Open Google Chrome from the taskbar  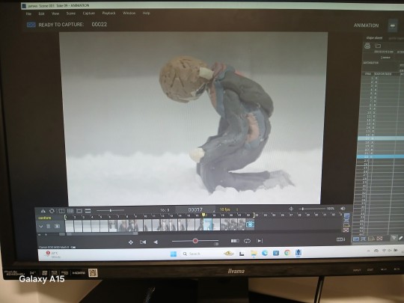(x=287, y=253)
